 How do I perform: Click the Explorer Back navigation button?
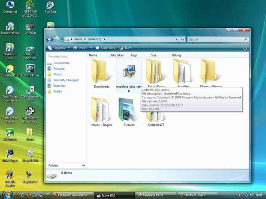click(50, 39)
